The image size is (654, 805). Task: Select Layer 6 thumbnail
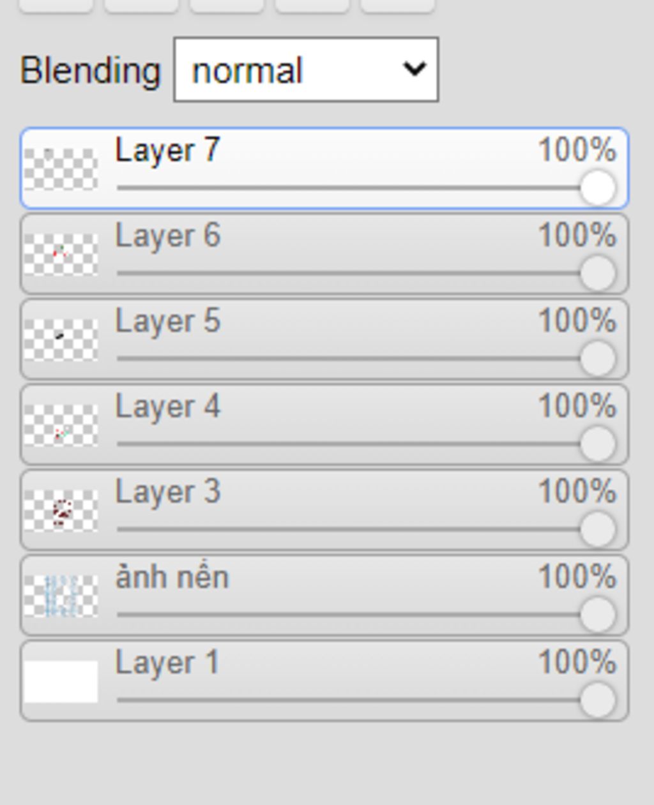[61, 255]
